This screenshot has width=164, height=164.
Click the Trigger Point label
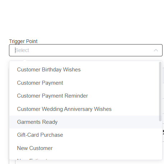pos(23,41)
